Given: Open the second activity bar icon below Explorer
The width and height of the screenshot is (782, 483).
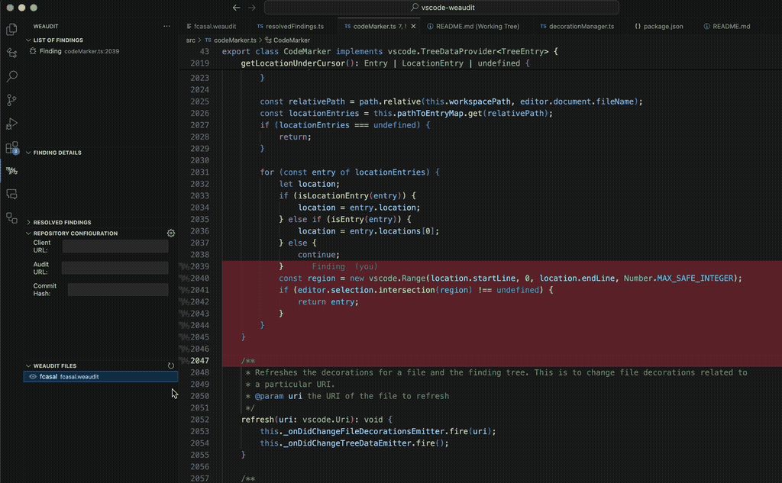Looking at the screenshot, I should tap(11, 53).
